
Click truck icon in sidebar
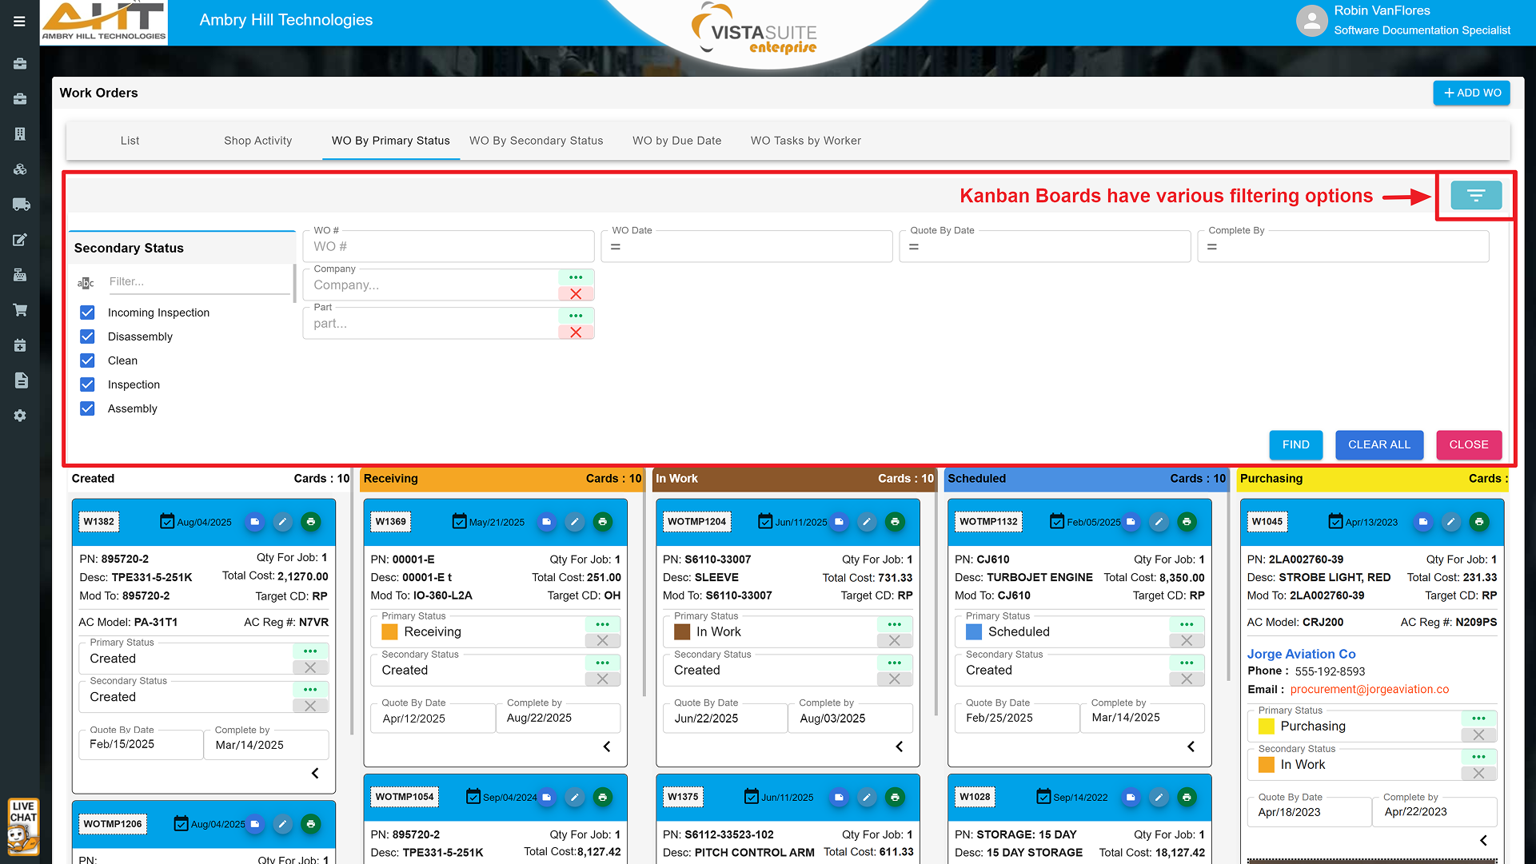tap(21, 205)
